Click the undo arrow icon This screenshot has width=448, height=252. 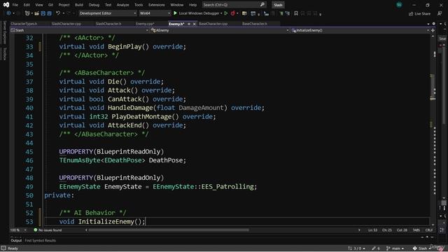[58, 13]
